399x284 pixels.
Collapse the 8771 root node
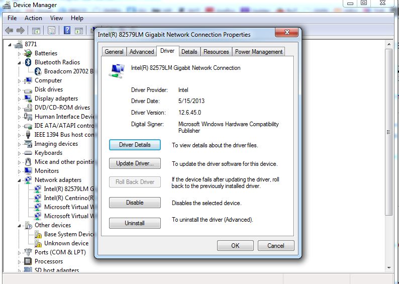click(x=10, y=45)
